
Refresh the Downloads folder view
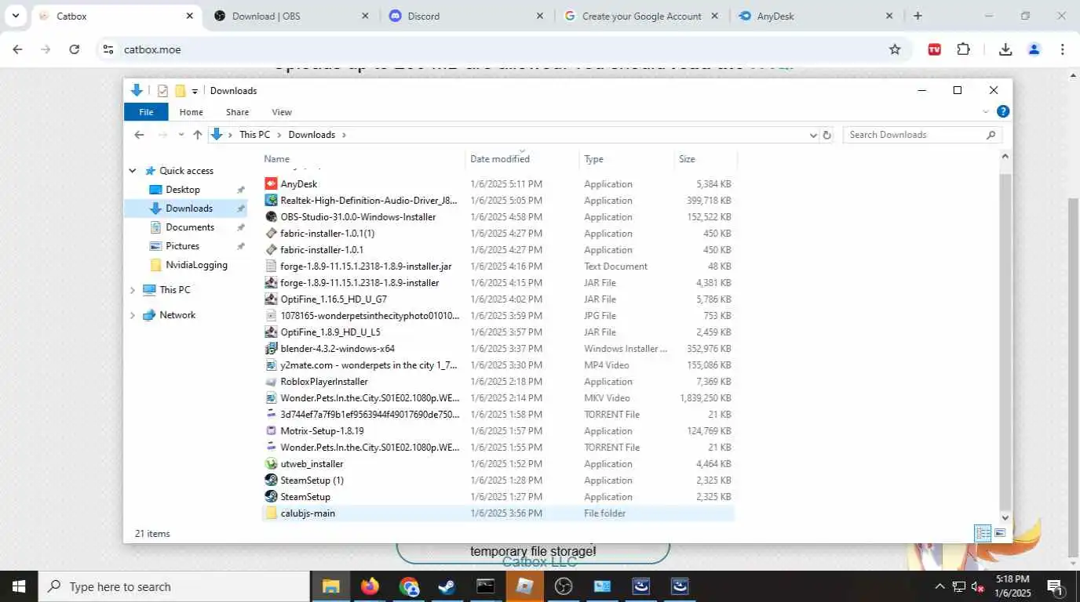click(826, 135)
